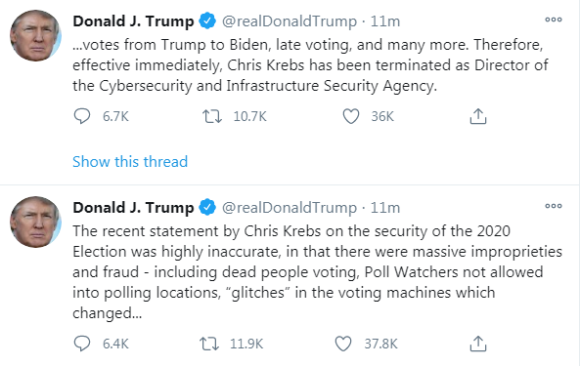Click the verified badge on the second tweet
This screenshot has height=366, width=580.
[x=207, y=207]
